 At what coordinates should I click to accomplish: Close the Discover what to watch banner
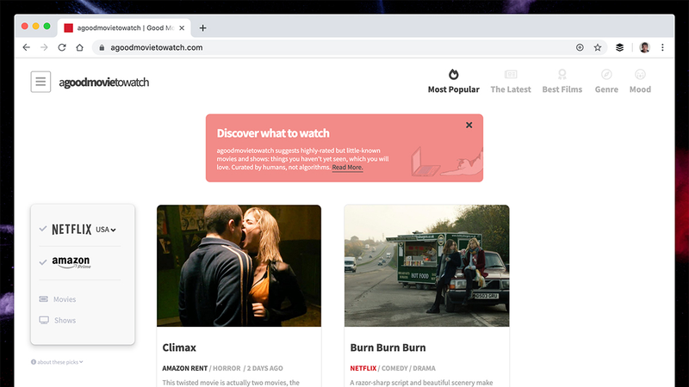point(469,125)
